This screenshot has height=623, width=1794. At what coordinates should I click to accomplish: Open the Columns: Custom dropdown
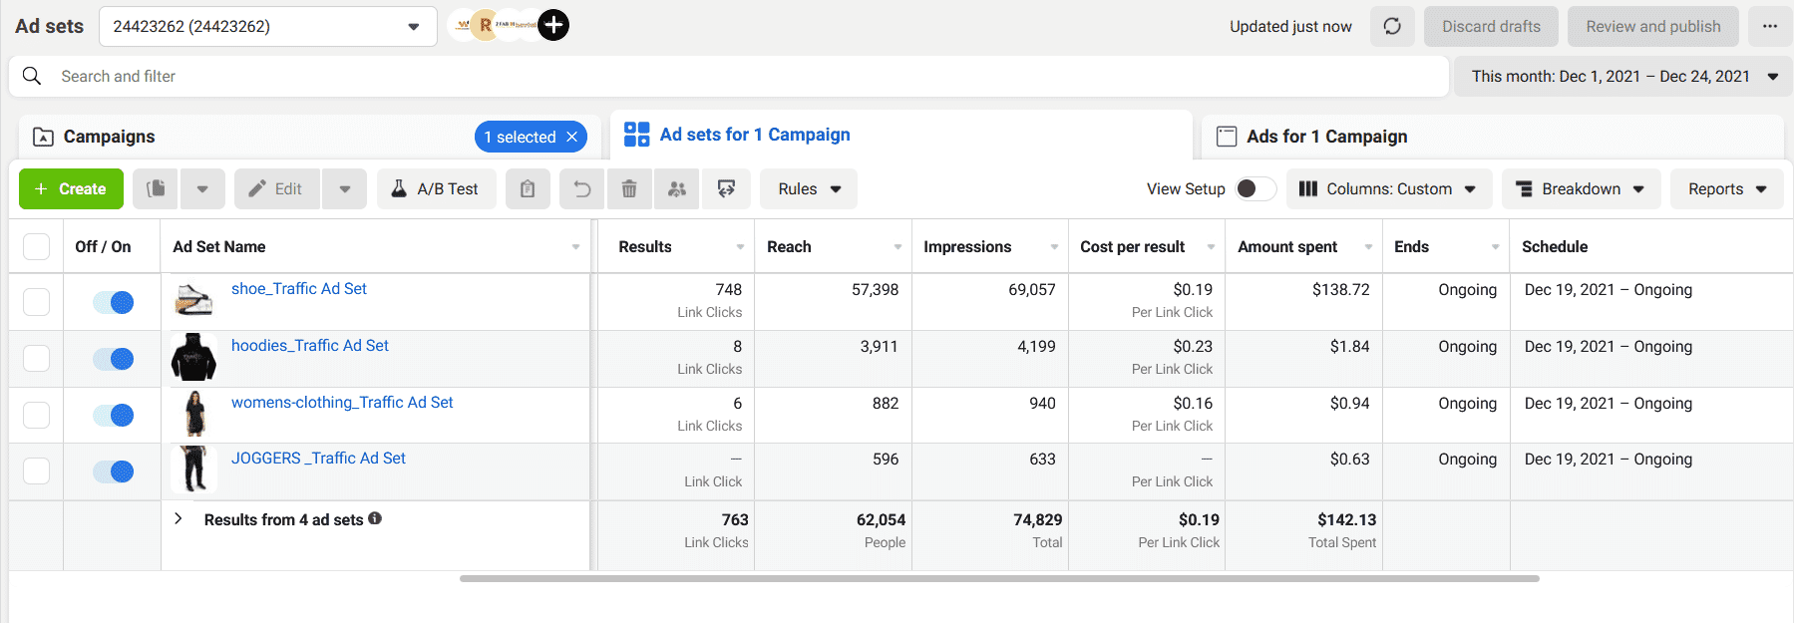[x=1389, y=188]
